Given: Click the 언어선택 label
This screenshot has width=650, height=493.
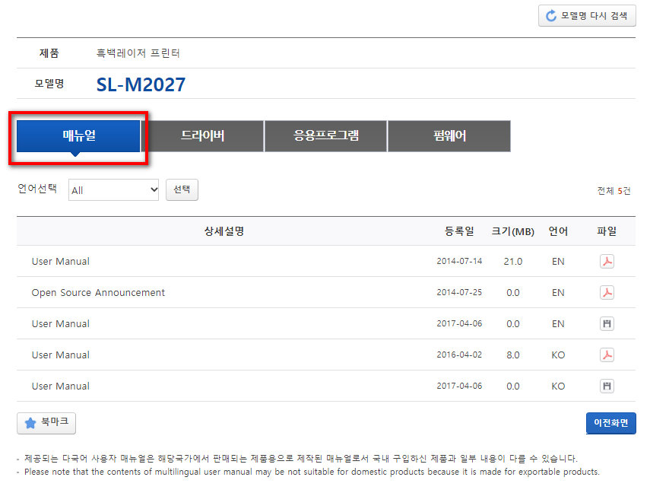Looking at the screenshot, I should coord(37,189).
